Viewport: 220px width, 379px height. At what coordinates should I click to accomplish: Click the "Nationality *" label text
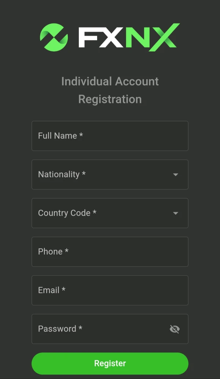click(x=62, y=174)
